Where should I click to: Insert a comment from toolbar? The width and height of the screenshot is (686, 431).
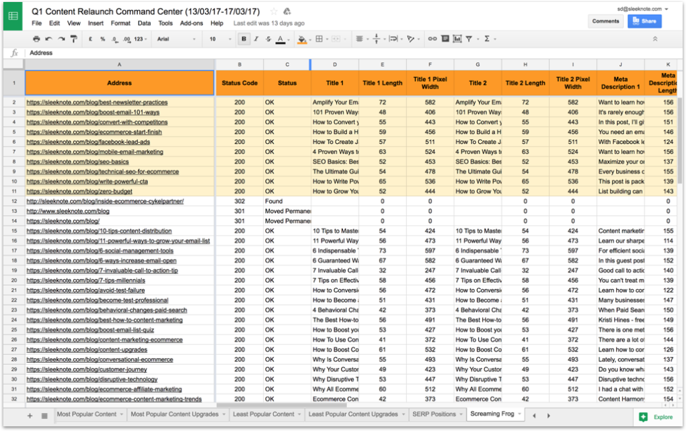[x=445, y=39]
